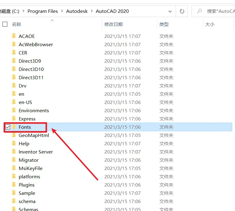Navigate to Autodesk in breadcrumb
The image size is (235, 211).
point(77,11)
